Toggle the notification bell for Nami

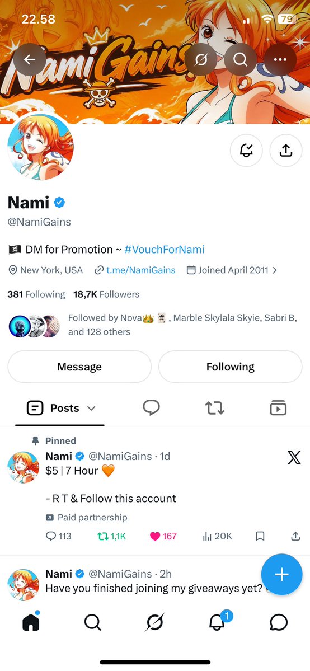tap(246, 150)
